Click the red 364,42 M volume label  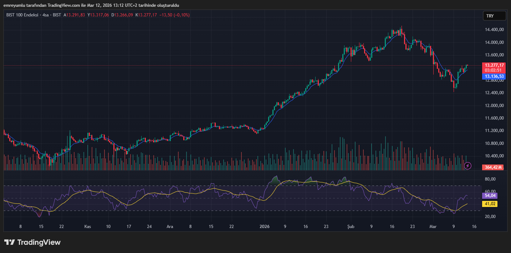tap(494, 167)
